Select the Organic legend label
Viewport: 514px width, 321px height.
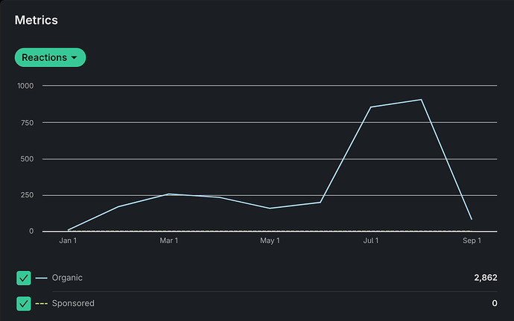[x=67, y=278]
